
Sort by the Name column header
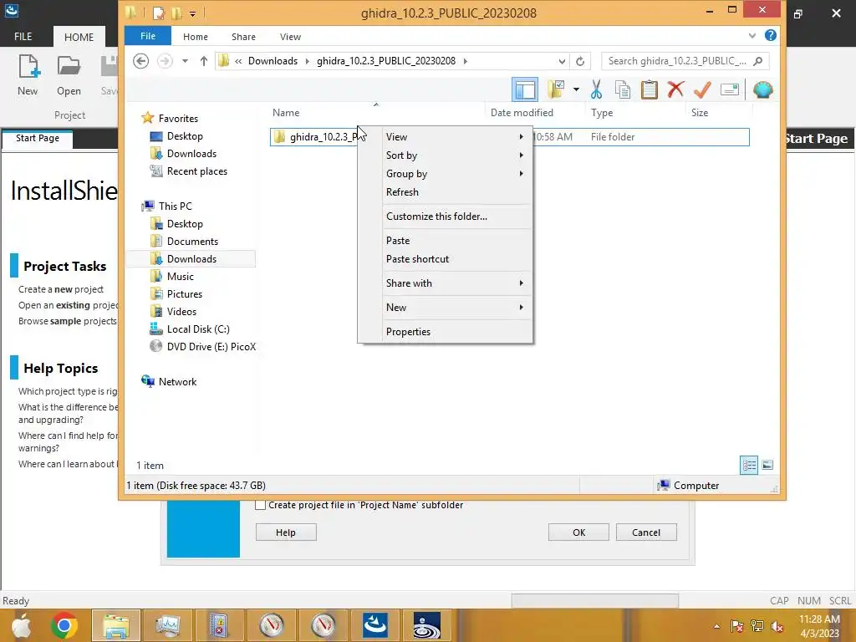377,113
